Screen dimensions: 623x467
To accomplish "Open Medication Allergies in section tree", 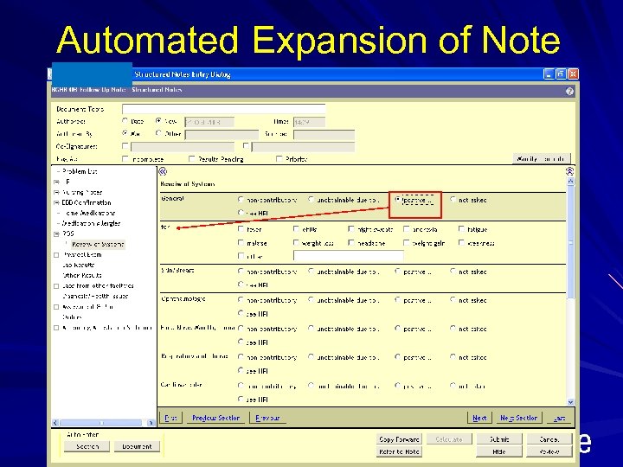I will coord(92,223).
